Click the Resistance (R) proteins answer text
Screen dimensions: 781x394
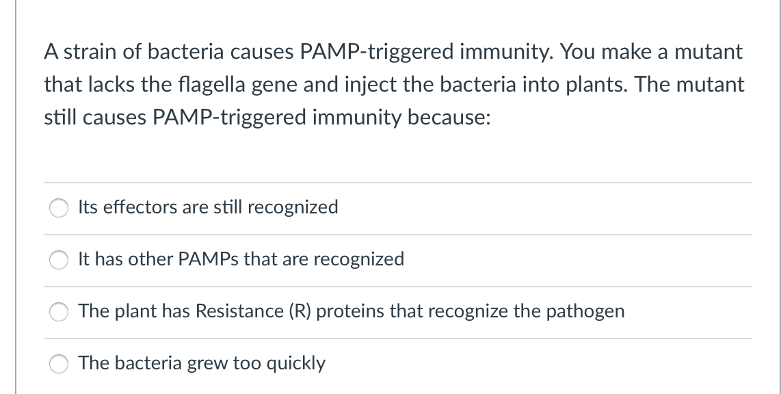[352, 311]
